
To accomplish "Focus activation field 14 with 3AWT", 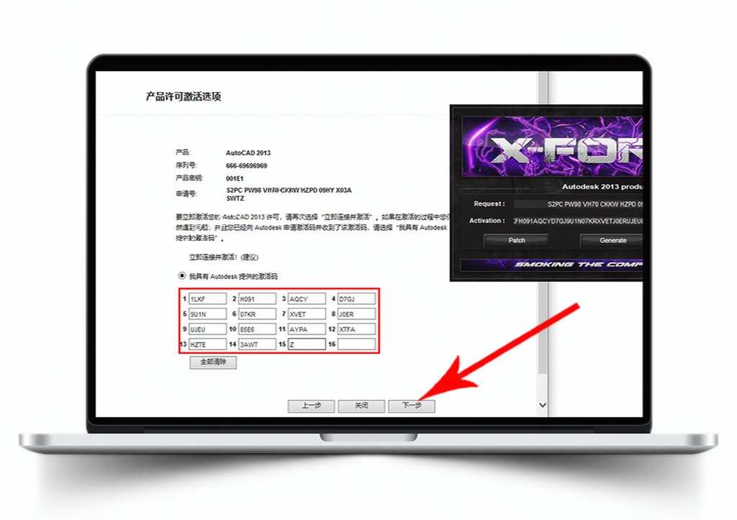I will click(x=257, y=345).
